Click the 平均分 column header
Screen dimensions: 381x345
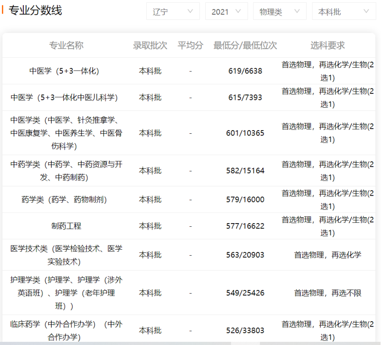(190, 45)
